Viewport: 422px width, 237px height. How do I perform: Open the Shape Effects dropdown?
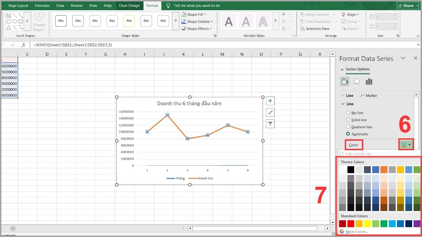pyautogui.click(x=197, y=28)
